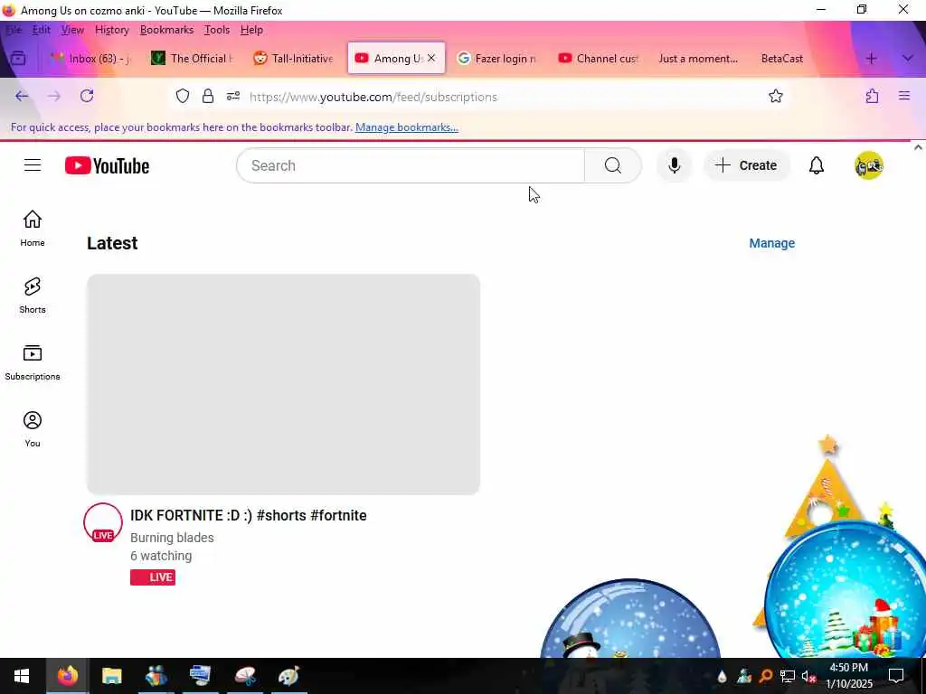This screenshot has height=694, width=926.
Task: Open the Firefox application menu
Action: (904, 96)
